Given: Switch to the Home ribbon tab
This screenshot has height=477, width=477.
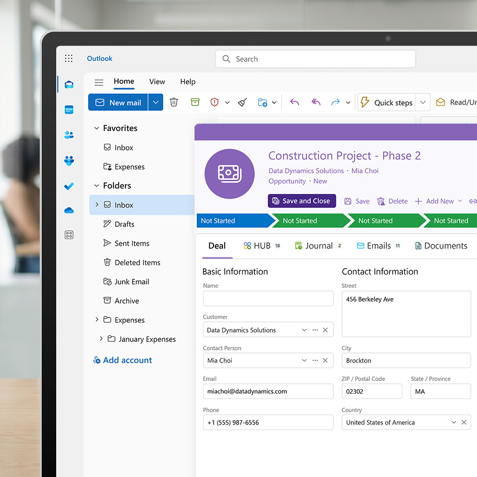Looking at the screenshot, I should click(x=124, y=81).
